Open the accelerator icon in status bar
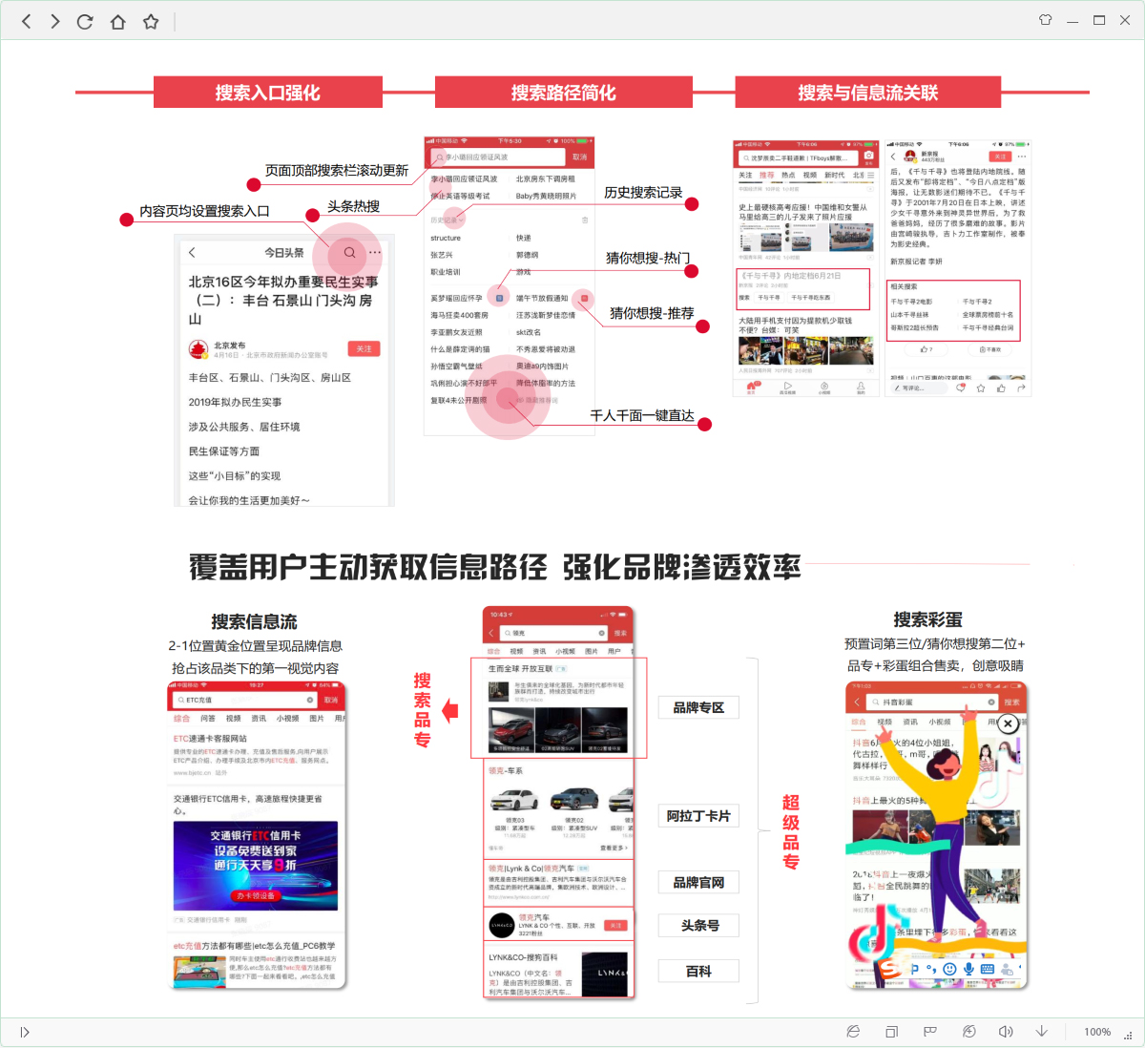This screenshot has height=1048, width=1145. click(x=968, y=1032)
